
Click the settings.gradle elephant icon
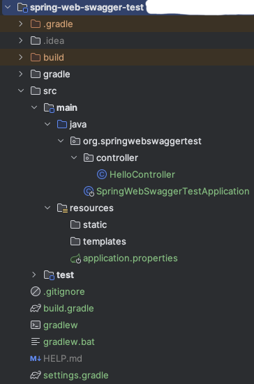click(x=36, y=375)
